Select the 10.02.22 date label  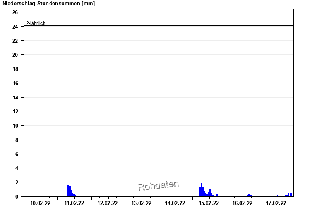(x=40, y=203)
